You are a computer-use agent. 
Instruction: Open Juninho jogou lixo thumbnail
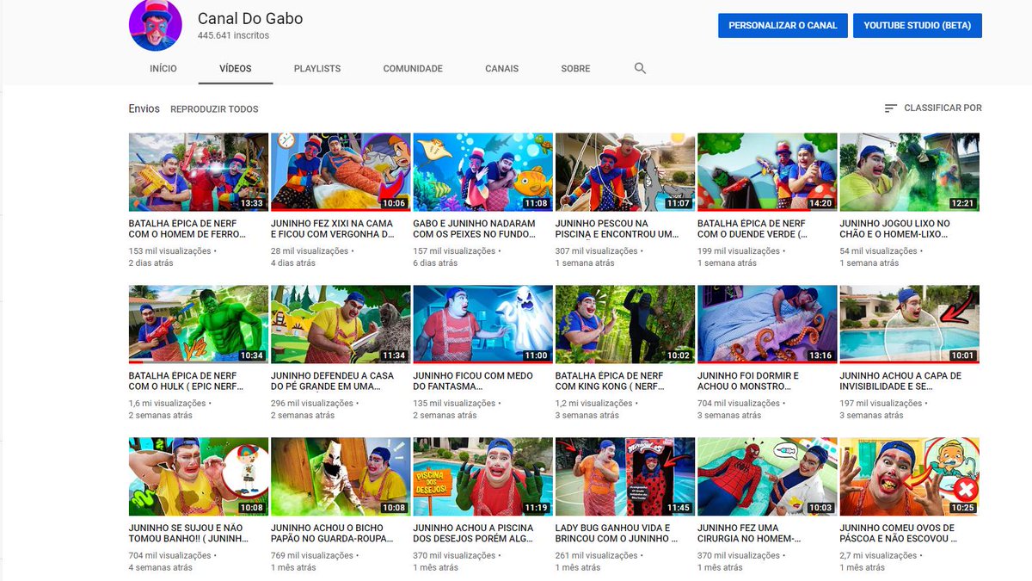909,172
